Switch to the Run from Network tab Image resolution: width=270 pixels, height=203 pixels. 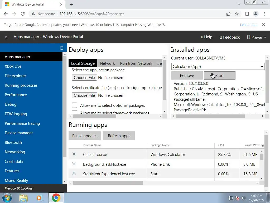(136, 63)
